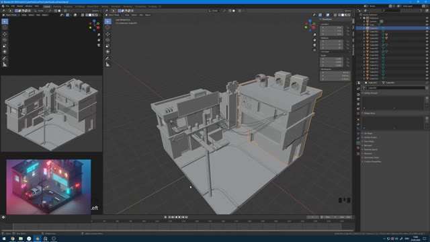The height and width of the screenshot is (242, 430).
Task: Switch to the Layout workspace tab
Action: pos(47,6)
